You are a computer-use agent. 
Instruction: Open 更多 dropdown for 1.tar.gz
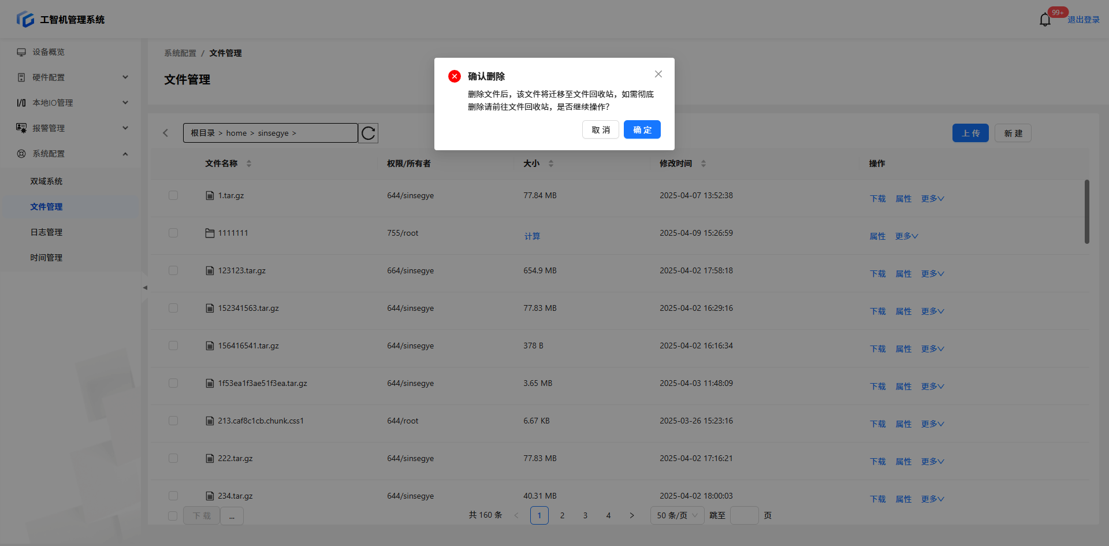[932, 199]
